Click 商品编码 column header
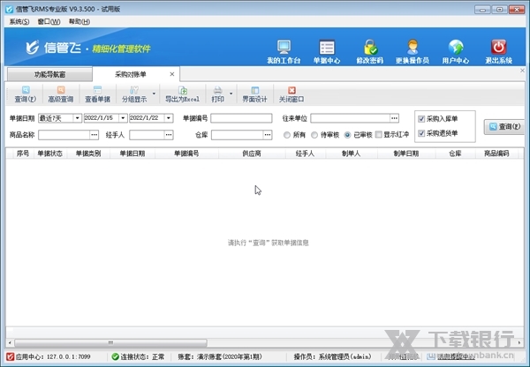 [x=496, y=154]
